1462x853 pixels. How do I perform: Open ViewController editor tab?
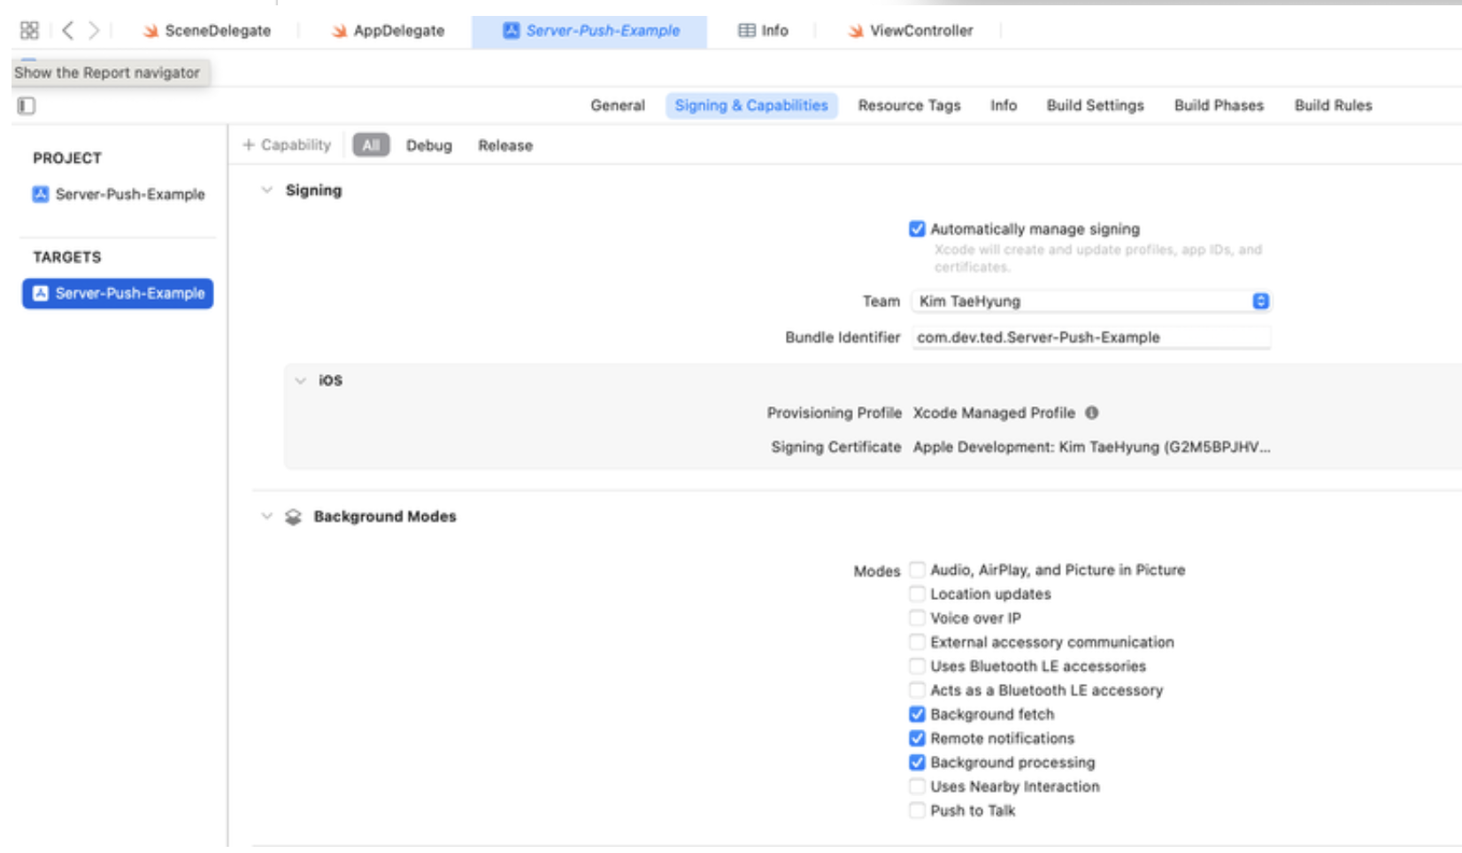pos(911,31)
